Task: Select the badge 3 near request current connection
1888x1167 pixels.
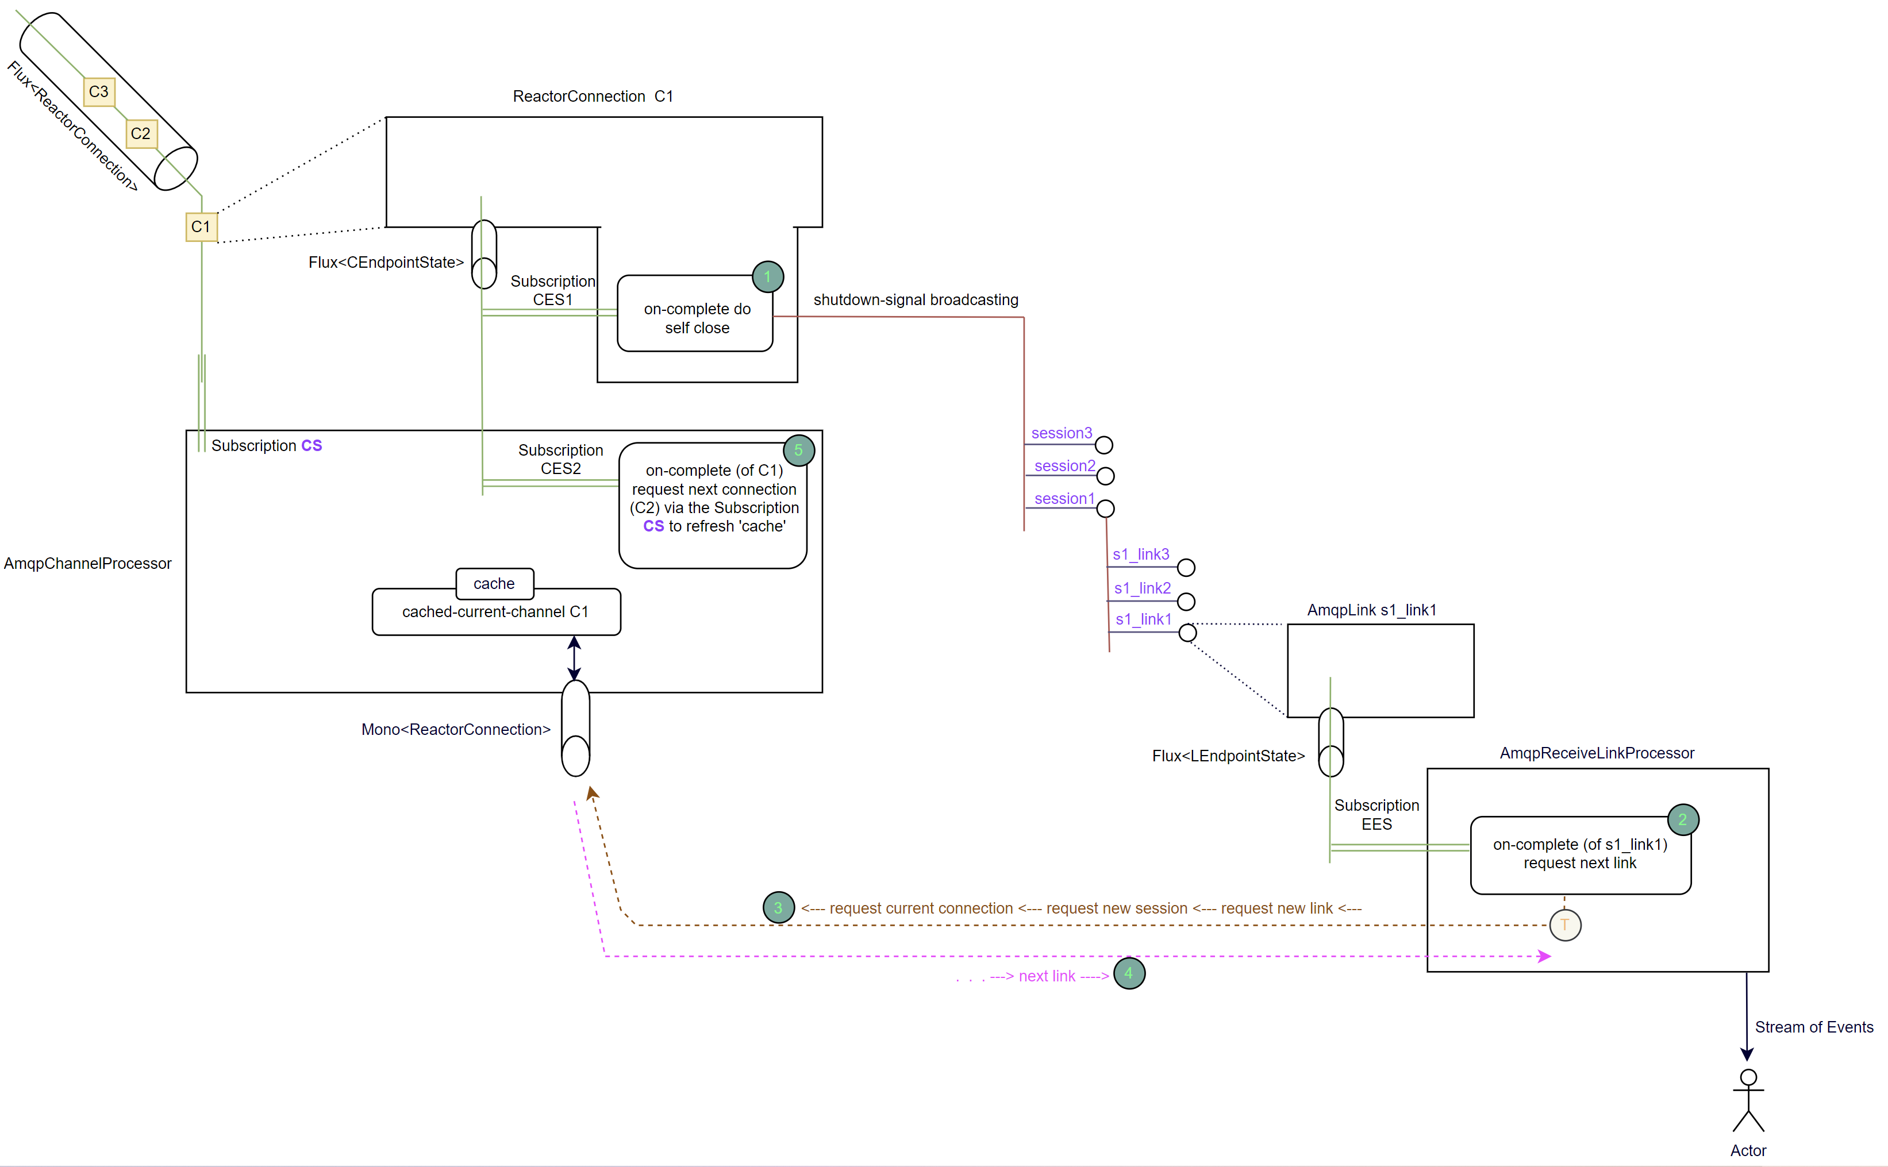Action: [x=778, y=908]
